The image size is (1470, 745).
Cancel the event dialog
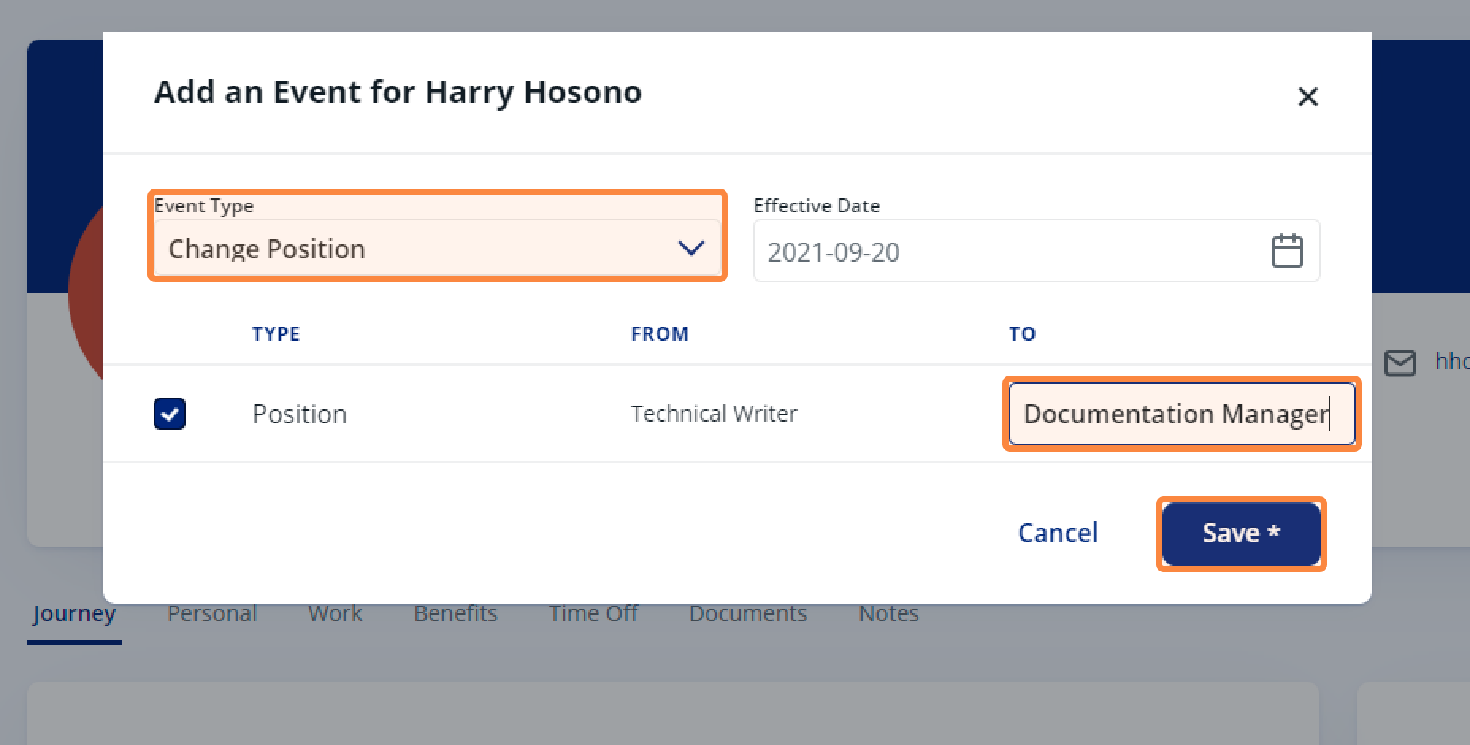[x=1058, y=533]
